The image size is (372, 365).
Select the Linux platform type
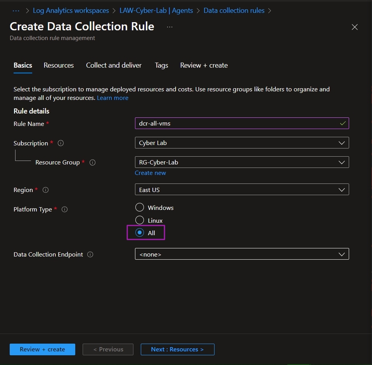point(140,220)
